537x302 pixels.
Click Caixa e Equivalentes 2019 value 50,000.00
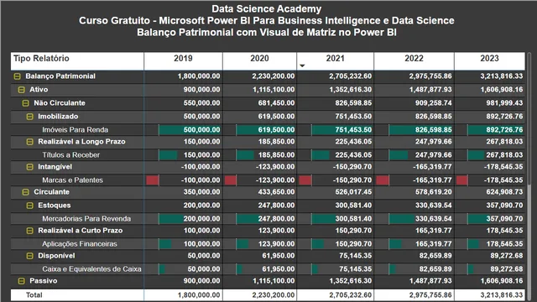tap(204, 269)
